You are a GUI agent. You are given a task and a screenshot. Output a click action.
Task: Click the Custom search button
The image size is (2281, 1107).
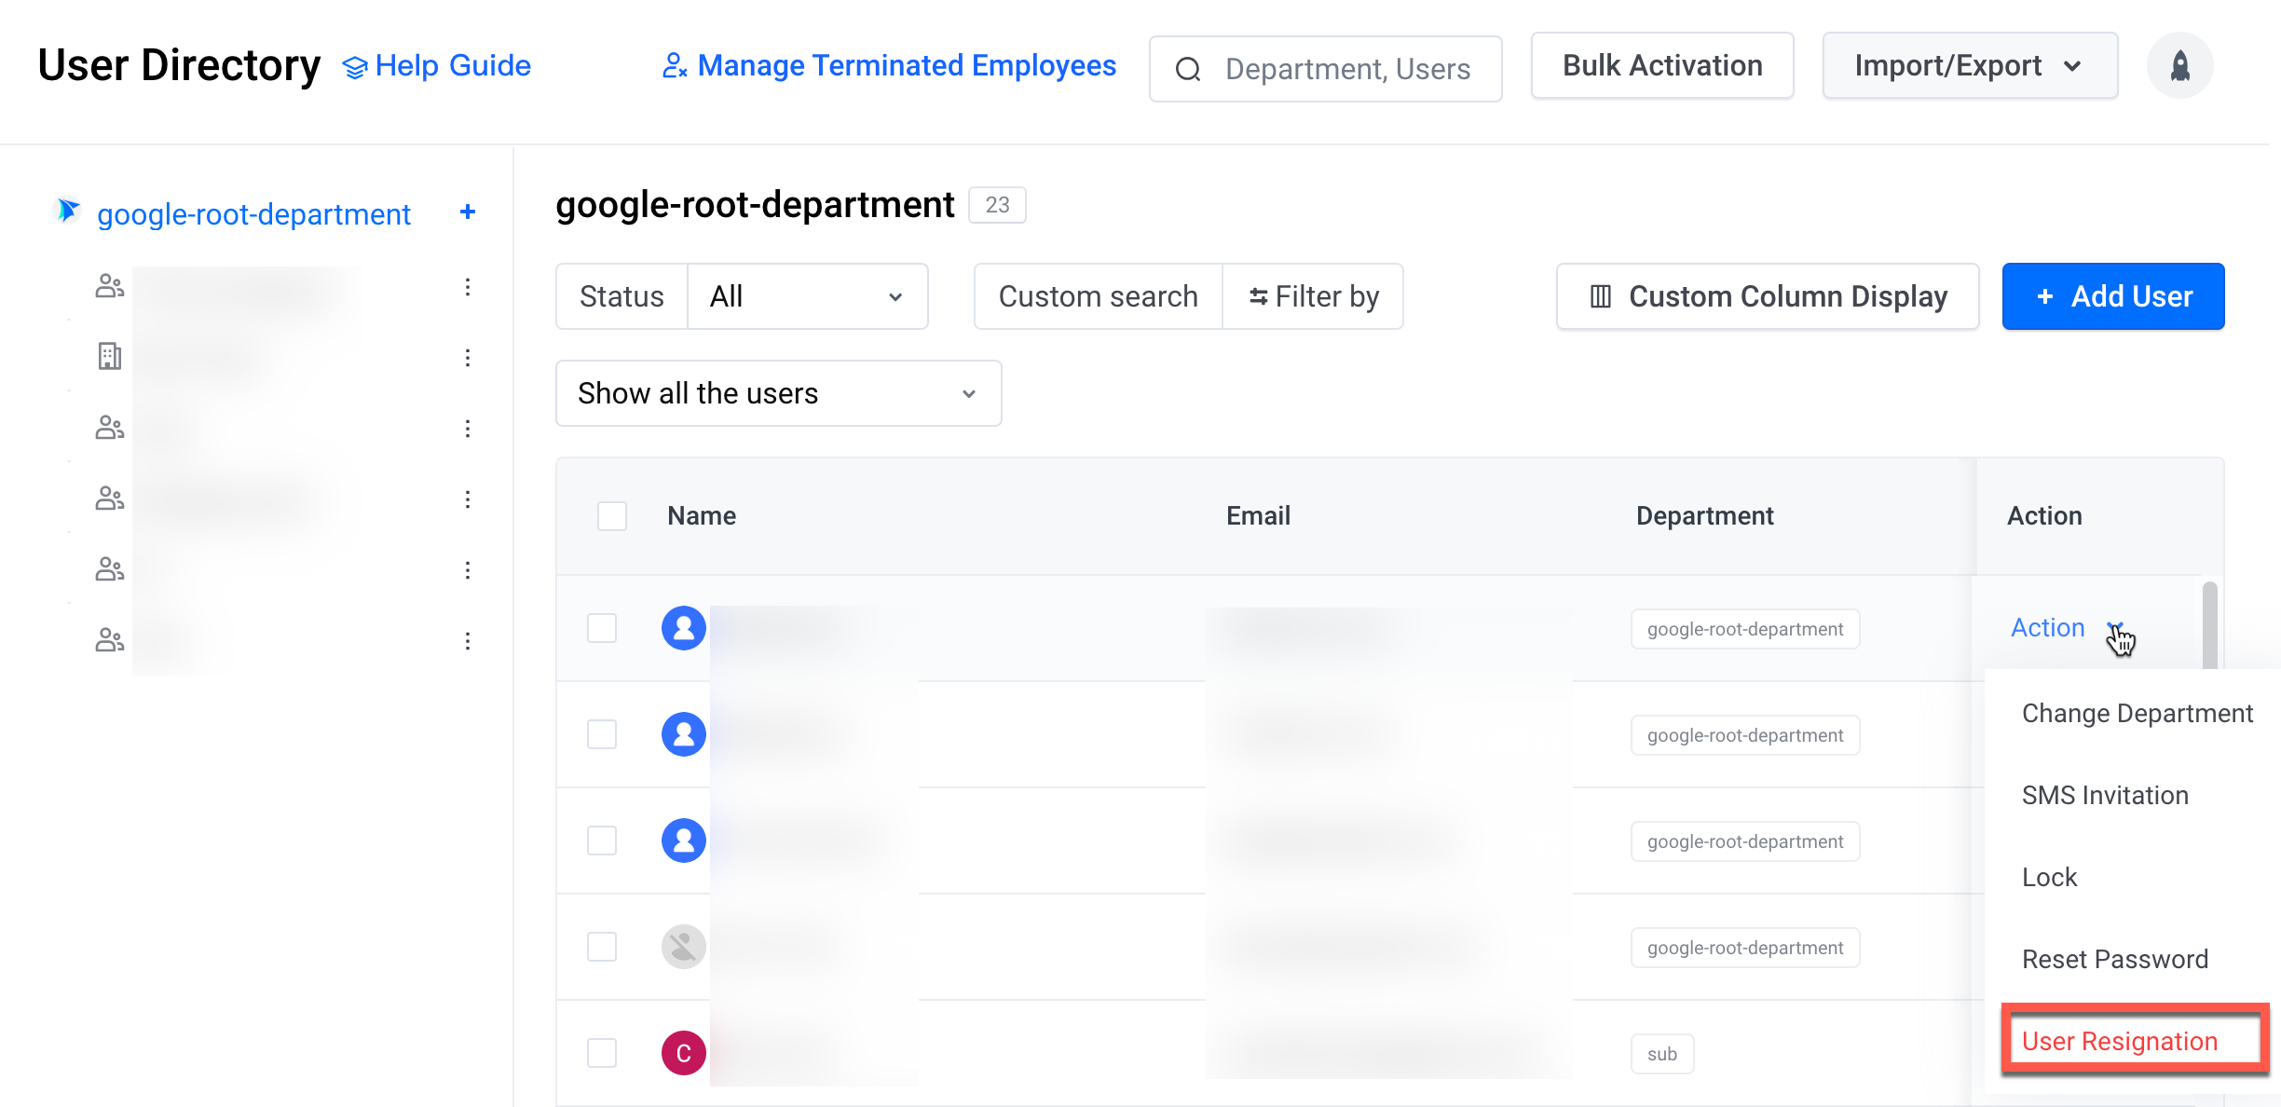[1099, 296]
